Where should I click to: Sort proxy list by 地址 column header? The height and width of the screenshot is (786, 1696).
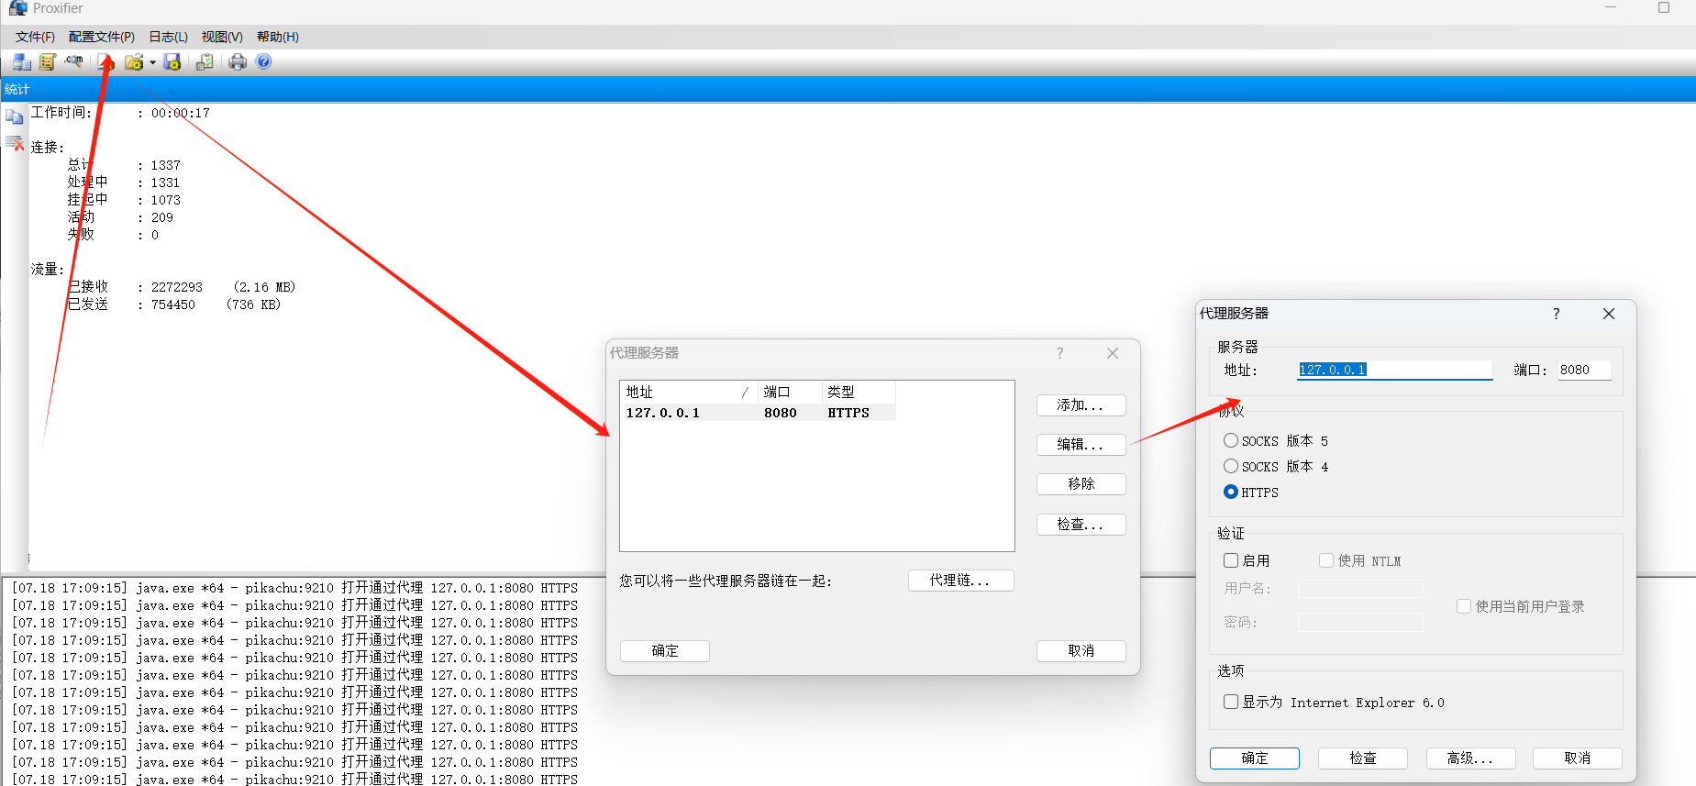click(x=689, y=393)
